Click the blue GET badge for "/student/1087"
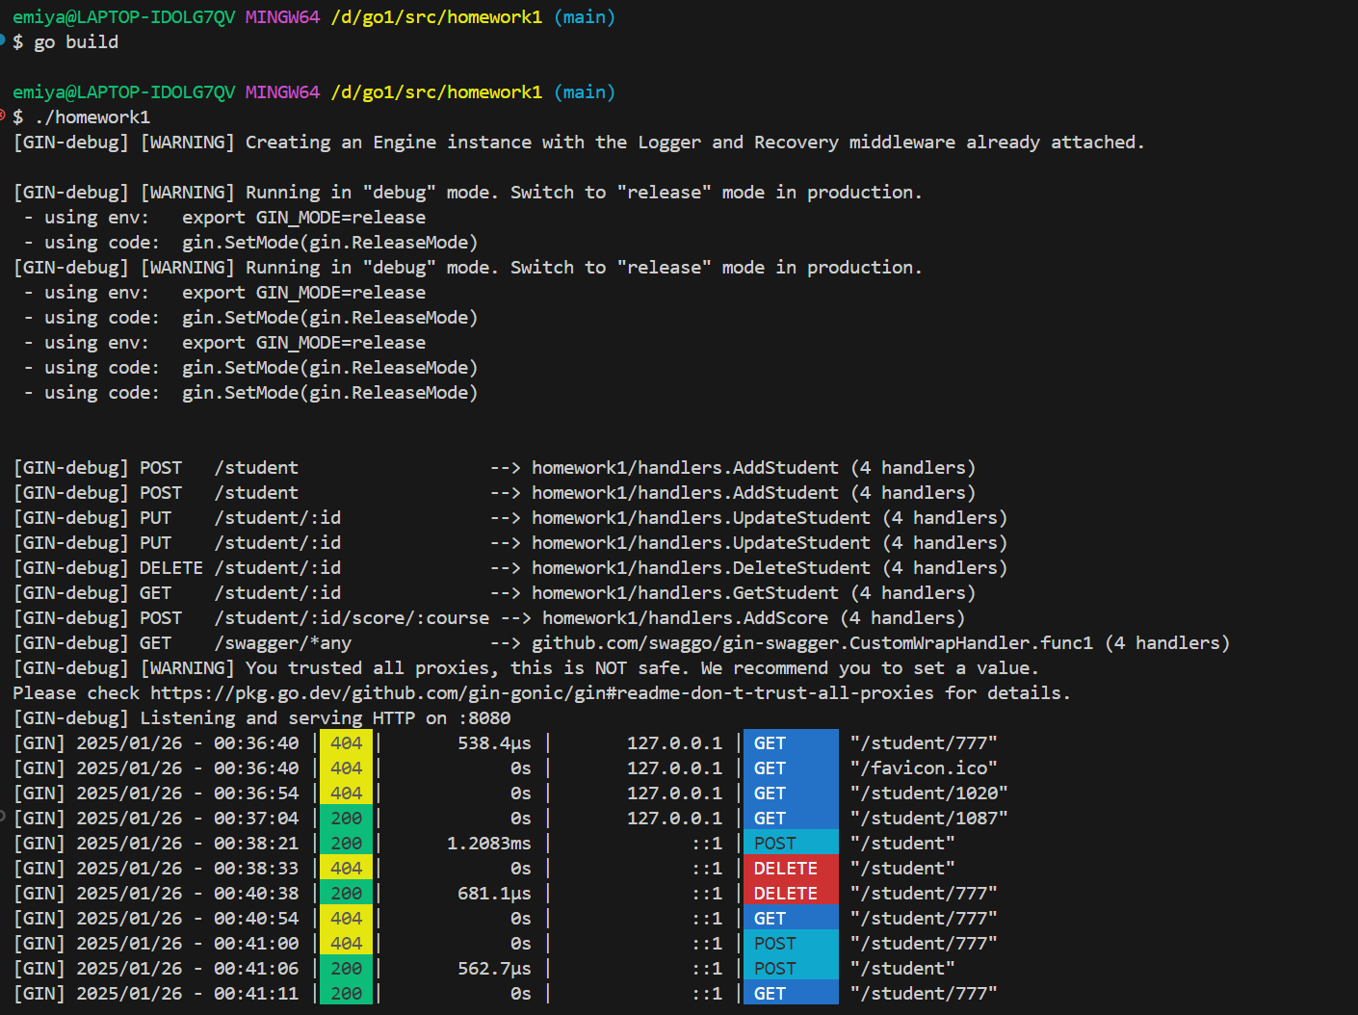 pyautogui.click(x=790, y=819)
